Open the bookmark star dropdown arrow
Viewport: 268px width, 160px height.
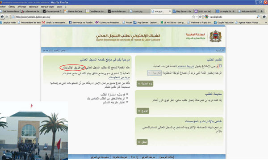click(x=197, y=17)
